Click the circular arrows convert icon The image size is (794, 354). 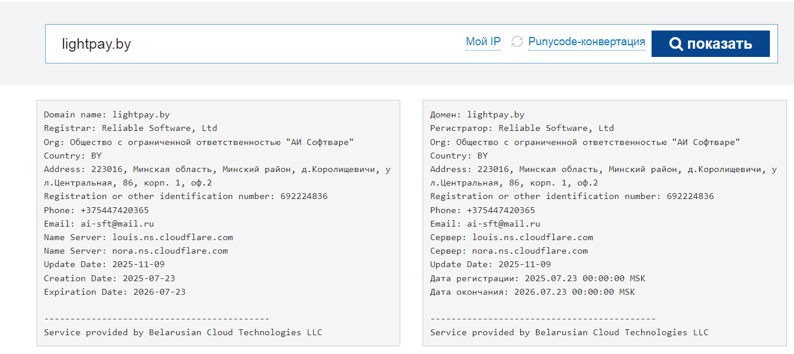click(x=517, y=42)
